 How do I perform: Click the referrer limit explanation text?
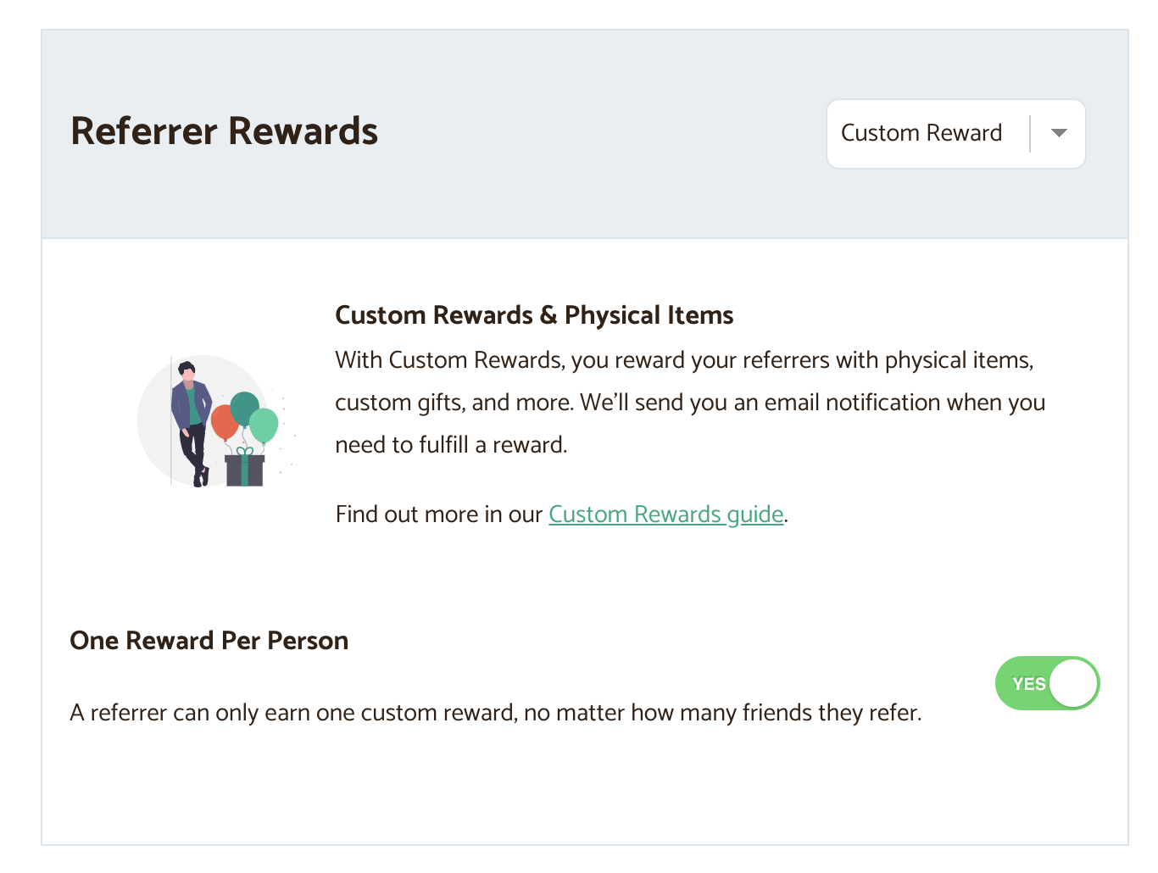(495, 713)
